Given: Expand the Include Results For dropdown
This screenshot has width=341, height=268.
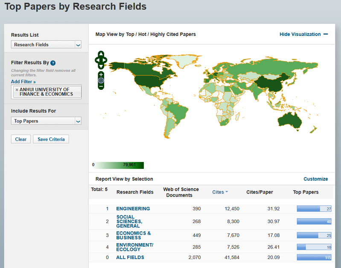Looking at the screenshot, I should [x=46, y=121].
